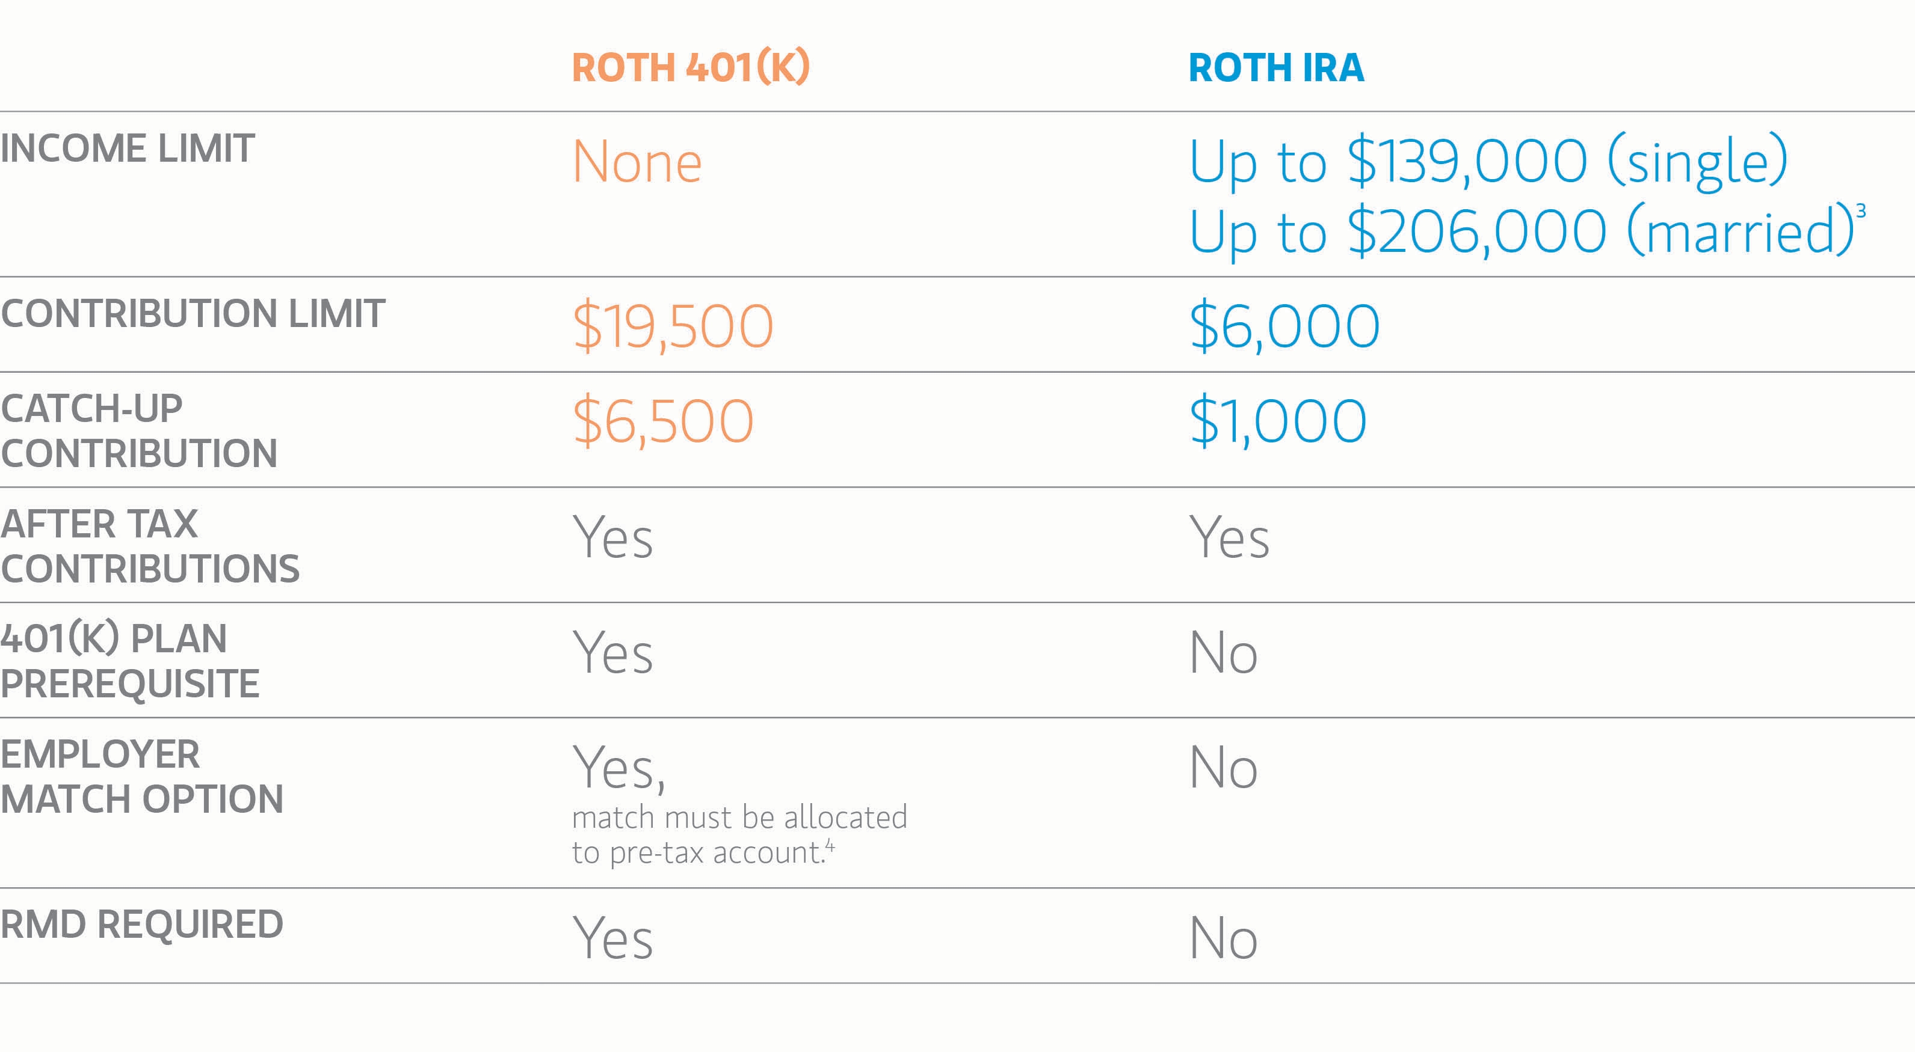Click the ROTH IRA column header

point(1275,67)
